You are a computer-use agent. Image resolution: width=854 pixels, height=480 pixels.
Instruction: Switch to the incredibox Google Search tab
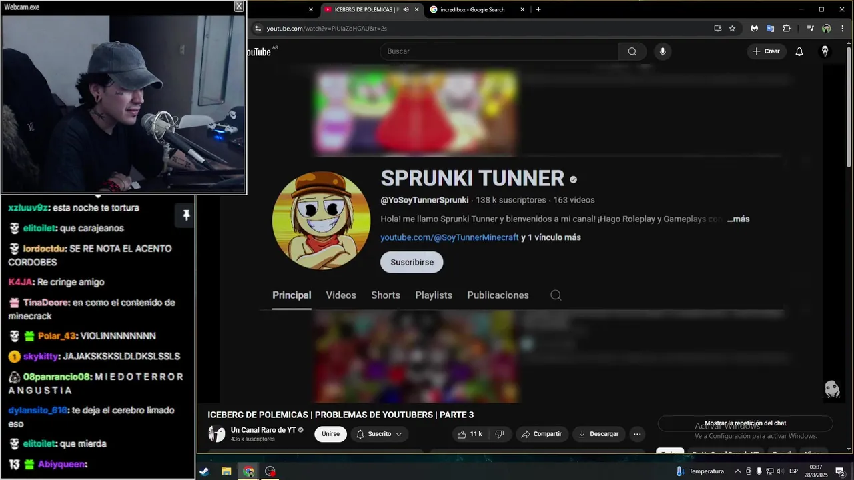[472, 9]
